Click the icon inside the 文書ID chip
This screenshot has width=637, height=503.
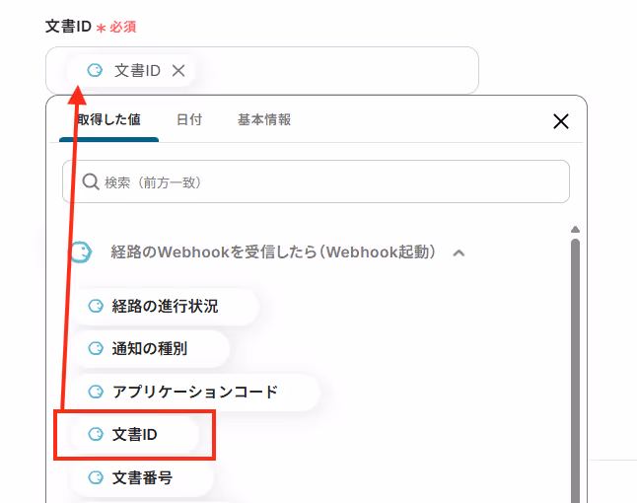95,70
